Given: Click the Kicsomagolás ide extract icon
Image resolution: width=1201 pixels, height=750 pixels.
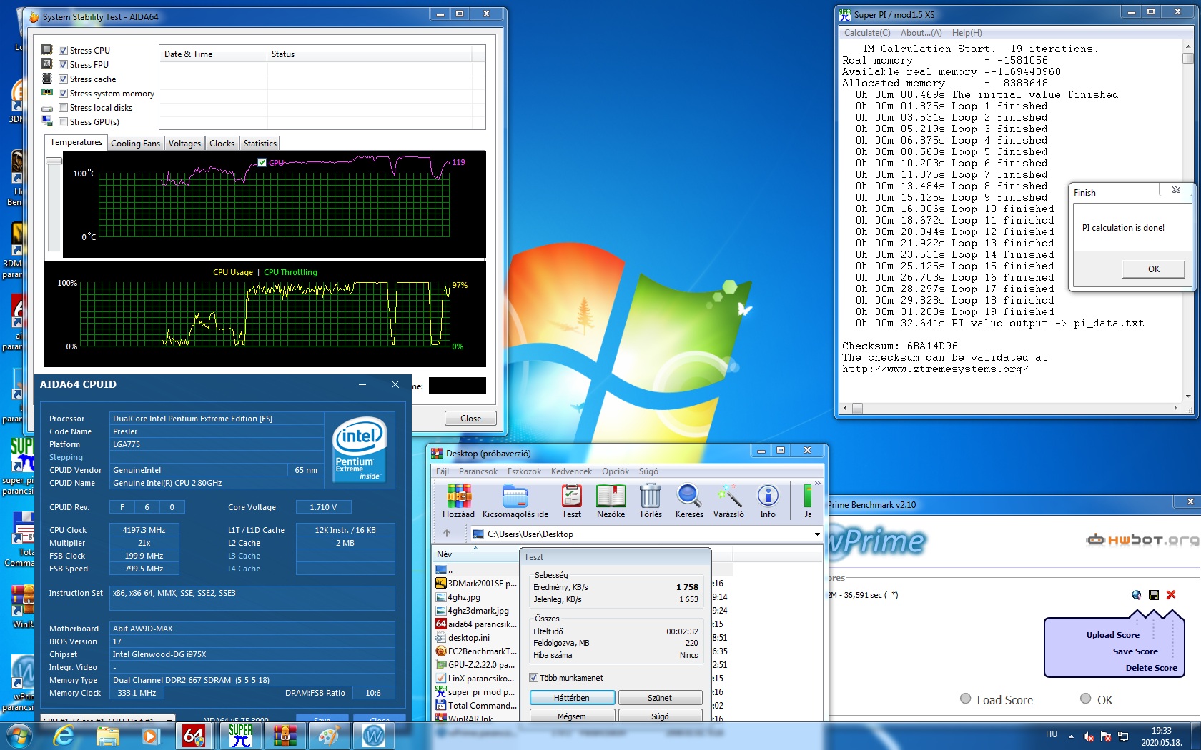Looking at the screenshot, I should point(515,501).
